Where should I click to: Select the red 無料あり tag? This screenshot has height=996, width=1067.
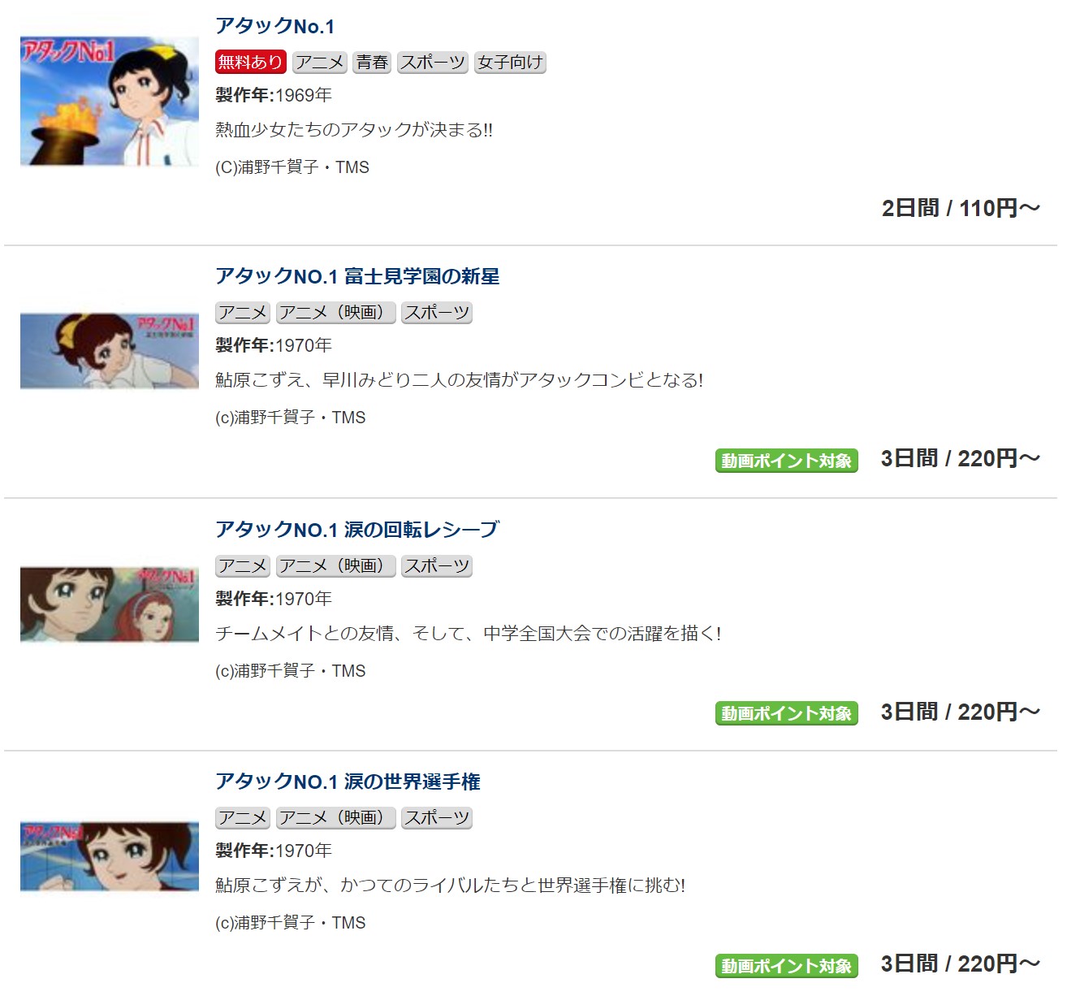(251, 63)
